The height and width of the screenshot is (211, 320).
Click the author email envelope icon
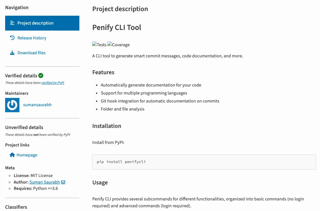tap(63, 182)
